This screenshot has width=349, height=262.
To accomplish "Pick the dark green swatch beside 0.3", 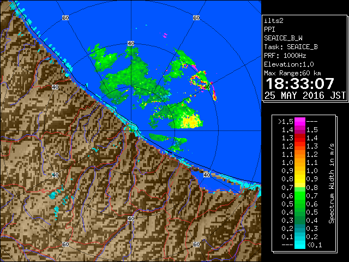I will tap(300, 221).
